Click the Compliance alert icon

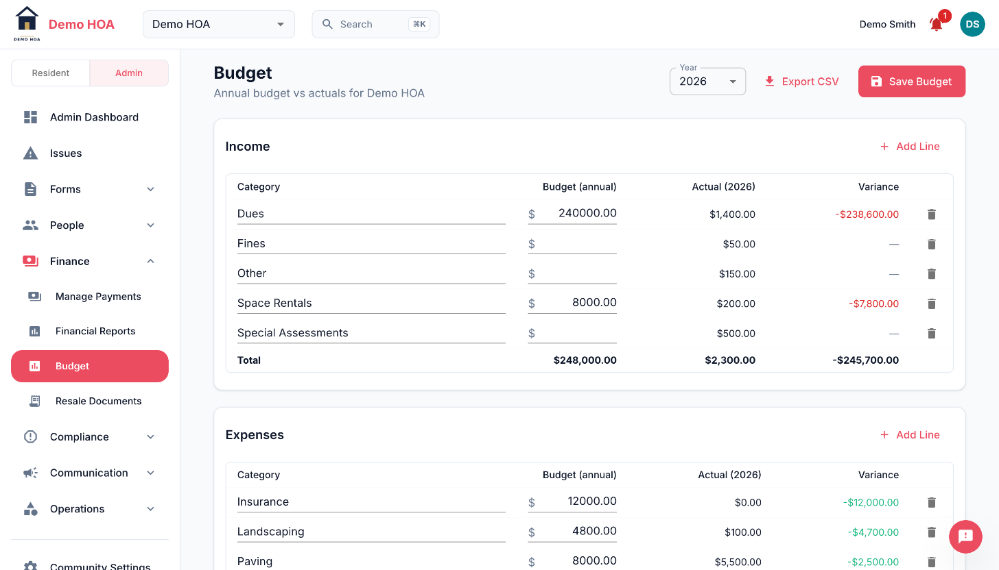[x=31, y=437]
